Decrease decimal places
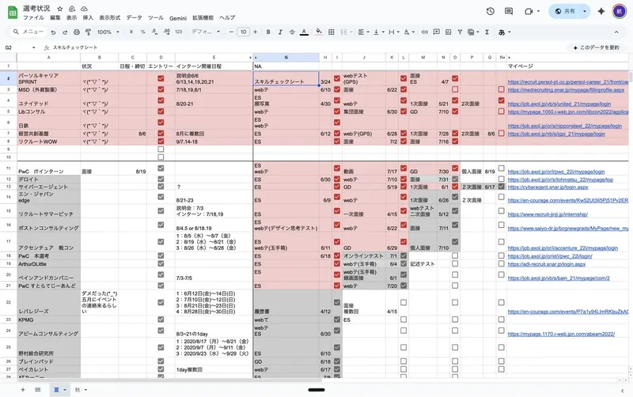This screenshot has height=397, width=633. click(x=154, y=32)
